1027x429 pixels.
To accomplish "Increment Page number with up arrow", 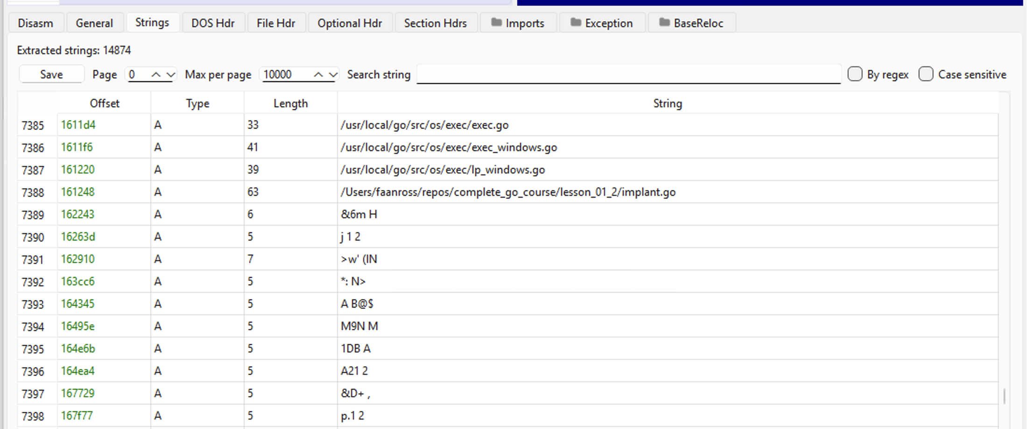I will coord(156,75).
